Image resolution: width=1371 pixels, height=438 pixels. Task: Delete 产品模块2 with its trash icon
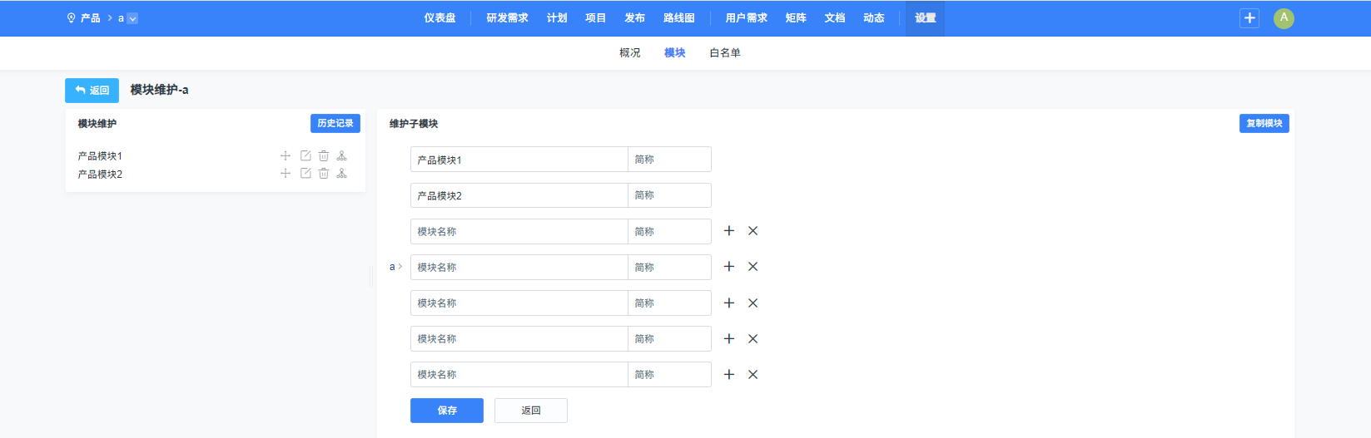pyautogui.click(x=324, y=173)
